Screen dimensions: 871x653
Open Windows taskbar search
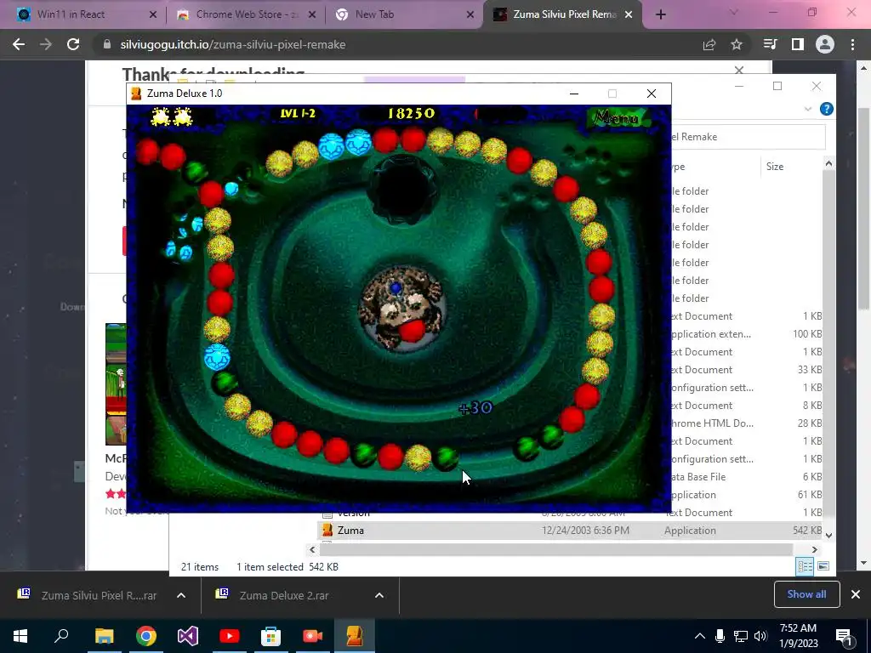coord(61,636)
